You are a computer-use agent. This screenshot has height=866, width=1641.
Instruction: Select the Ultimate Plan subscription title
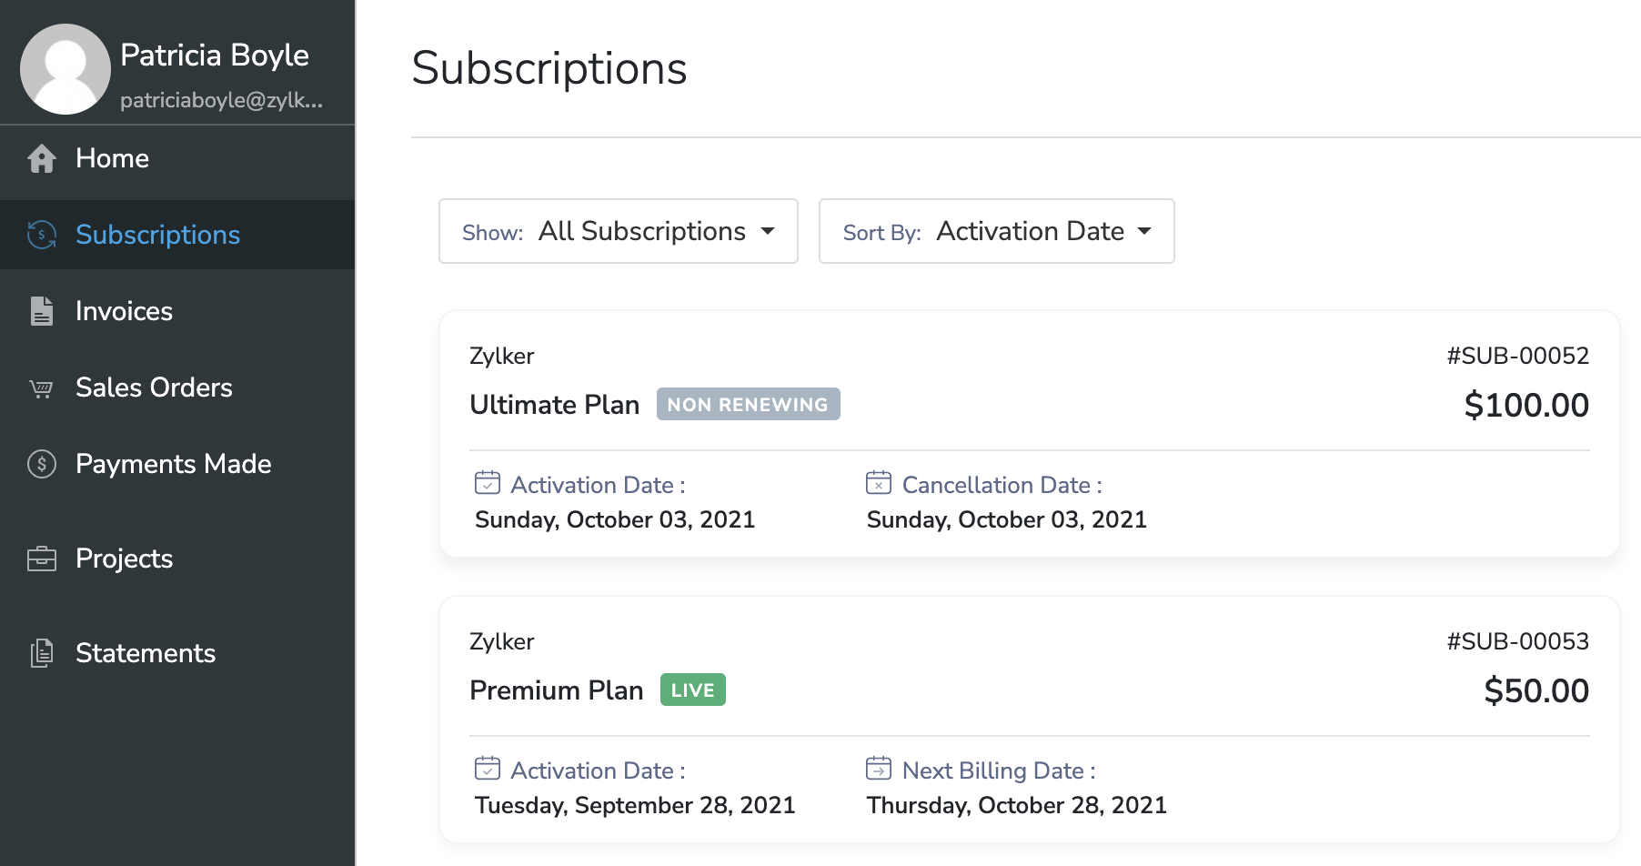click(x=555, y=405)
